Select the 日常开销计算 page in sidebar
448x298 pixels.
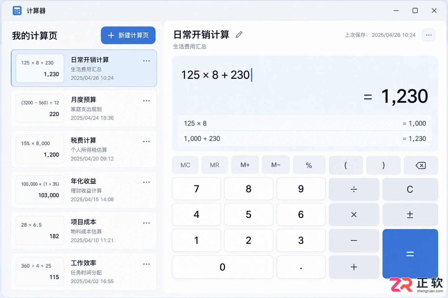[84, 68]
